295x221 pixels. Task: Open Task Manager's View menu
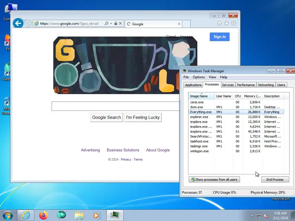point(212,77)
